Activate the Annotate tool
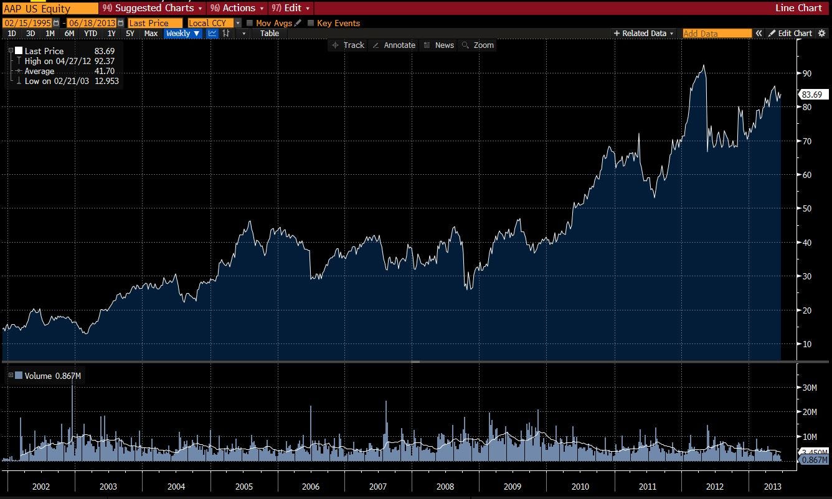This screenshot has width=832, height=499. [x=394, y=45]
